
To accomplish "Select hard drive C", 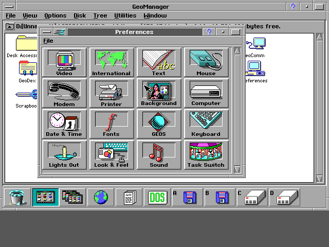I will (252, 197).
